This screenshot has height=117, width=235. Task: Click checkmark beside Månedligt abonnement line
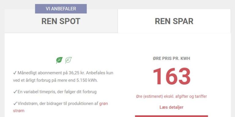tap(15, 73)
